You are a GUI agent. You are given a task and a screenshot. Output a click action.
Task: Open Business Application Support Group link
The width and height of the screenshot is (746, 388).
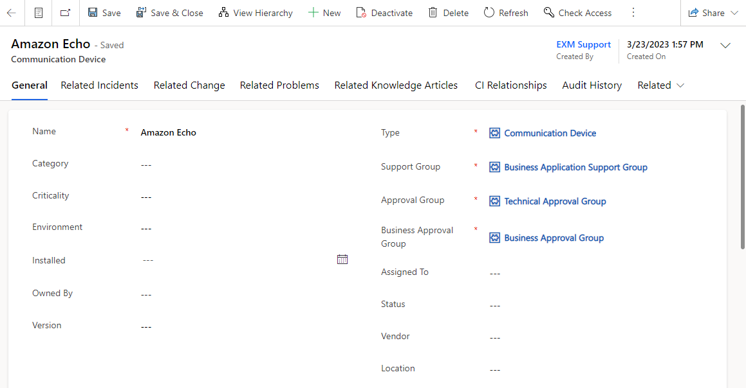click(575, 167)
